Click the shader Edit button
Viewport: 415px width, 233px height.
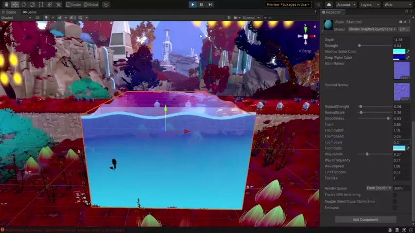[403, 29]
